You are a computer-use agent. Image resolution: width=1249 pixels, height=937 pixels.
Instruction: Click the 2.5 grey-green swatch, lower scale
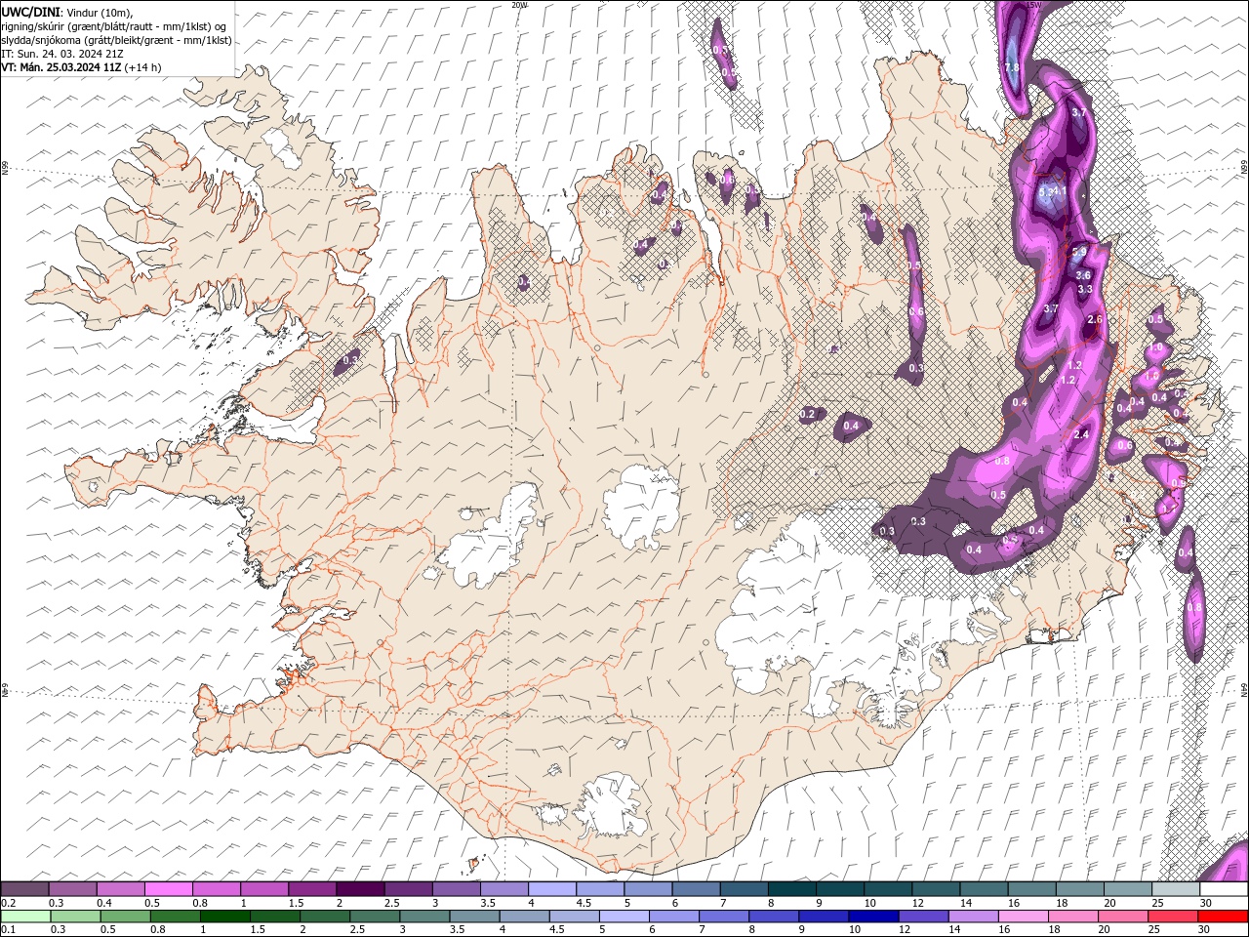[x=374, y=917]
